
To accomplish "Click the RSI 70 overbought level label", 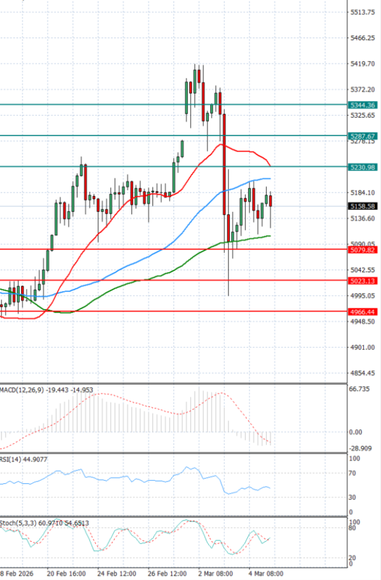I will (352, 474).
